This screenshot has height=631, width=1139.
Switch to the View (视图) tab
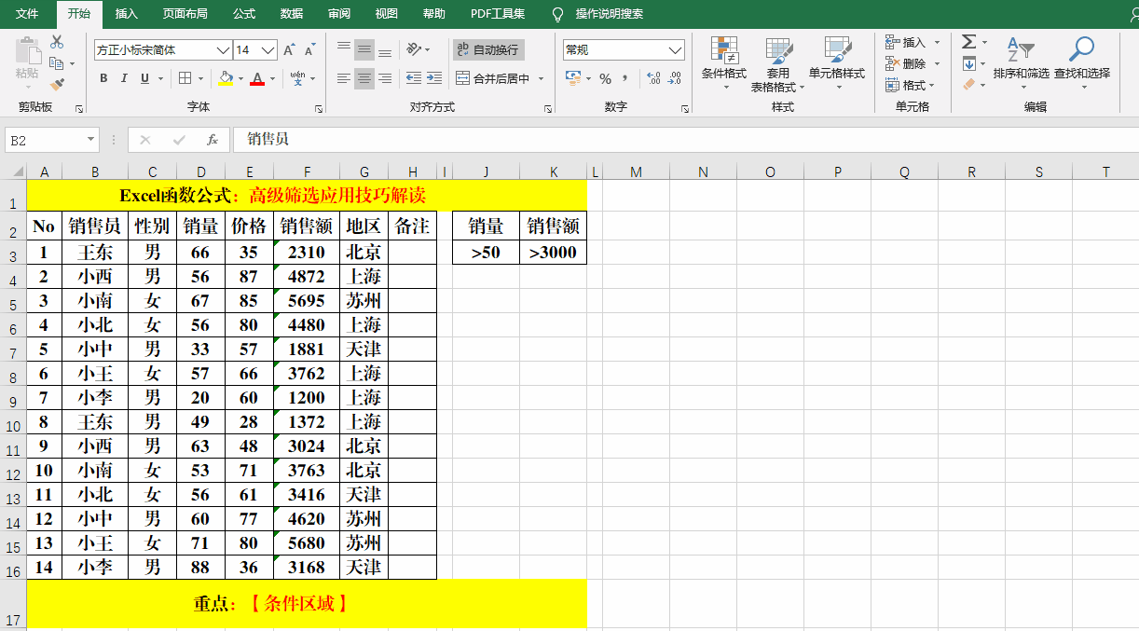[387, 14]
